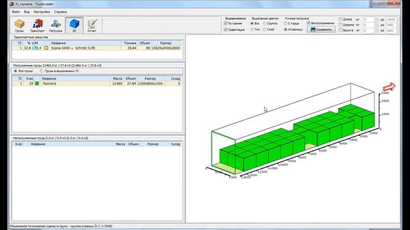
Task: Select the Отовсюду manual loading option
Action: pyautogui.click(x=285, y=29)
